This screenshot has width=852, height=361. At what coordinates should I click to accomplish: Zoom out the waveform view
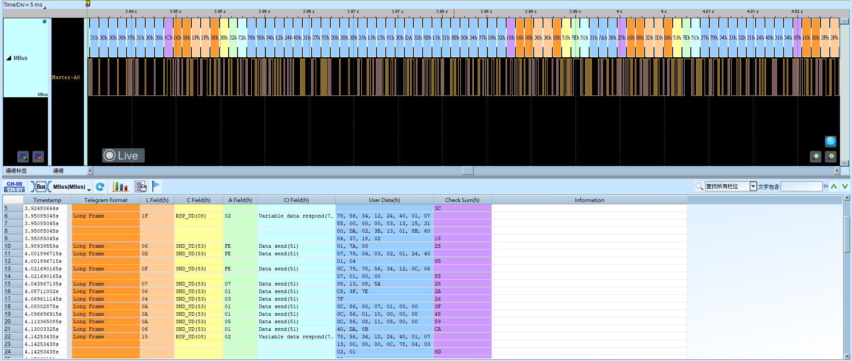coord(816,156)
